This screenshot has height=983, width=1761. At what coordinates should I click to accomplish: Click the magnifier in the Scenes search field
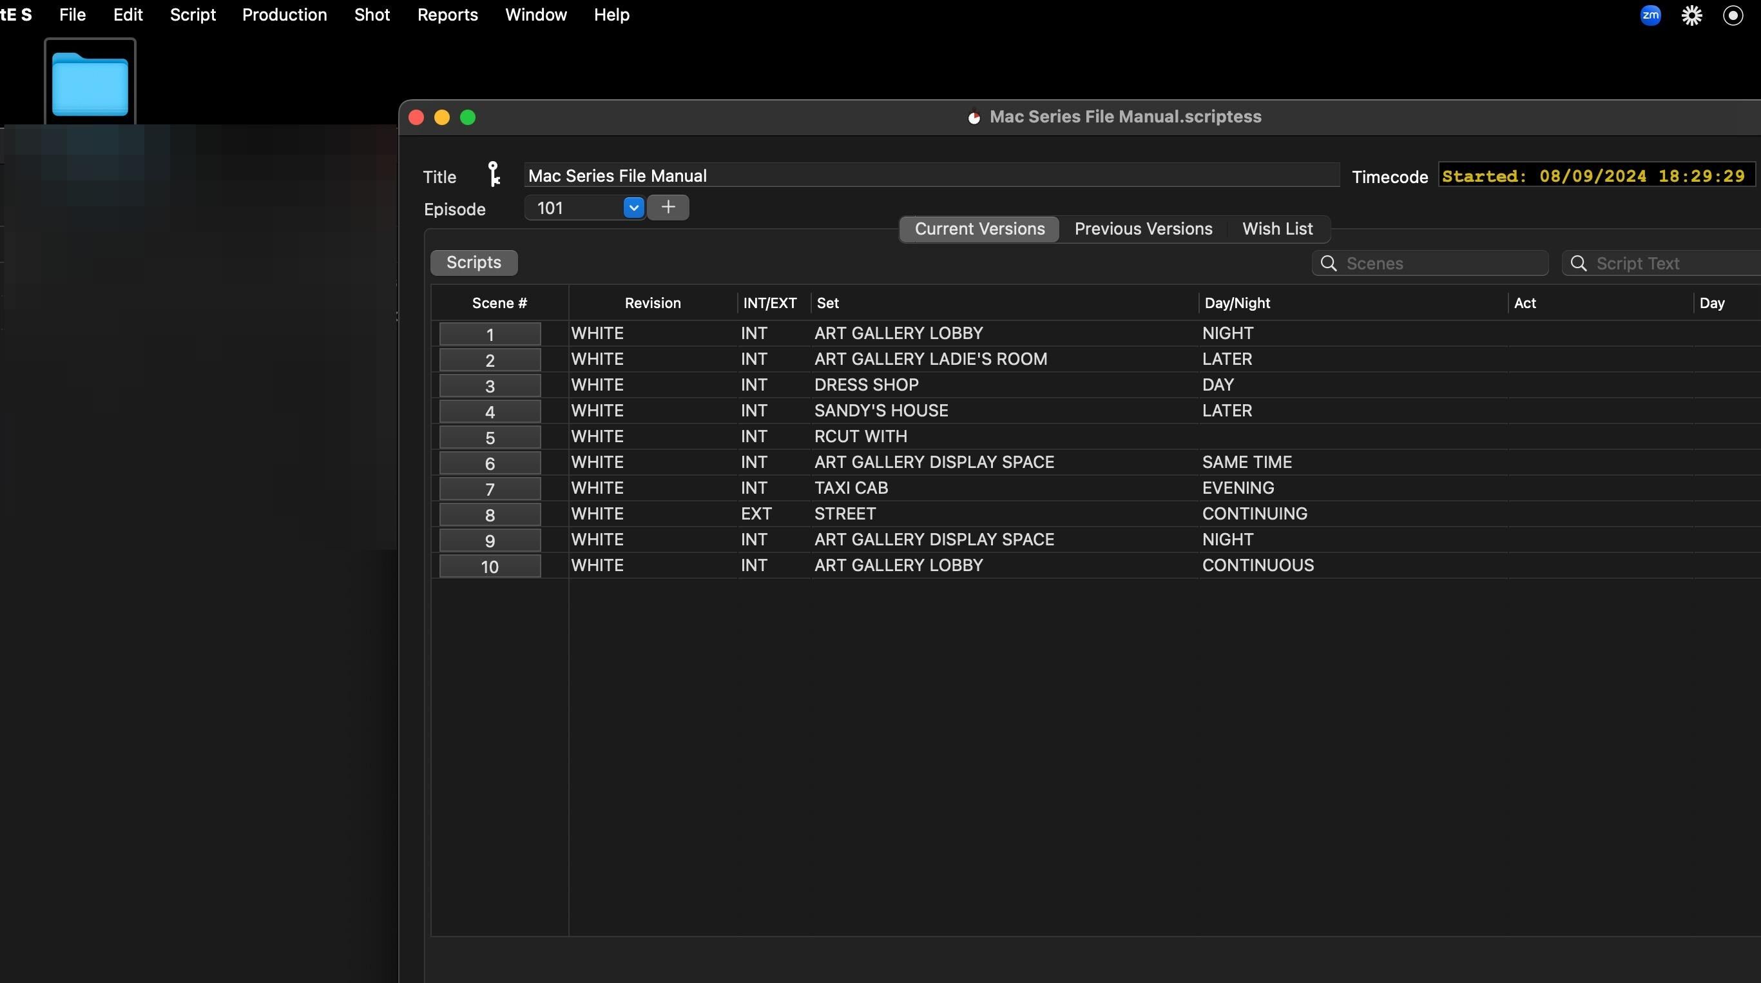[1328, 264]
